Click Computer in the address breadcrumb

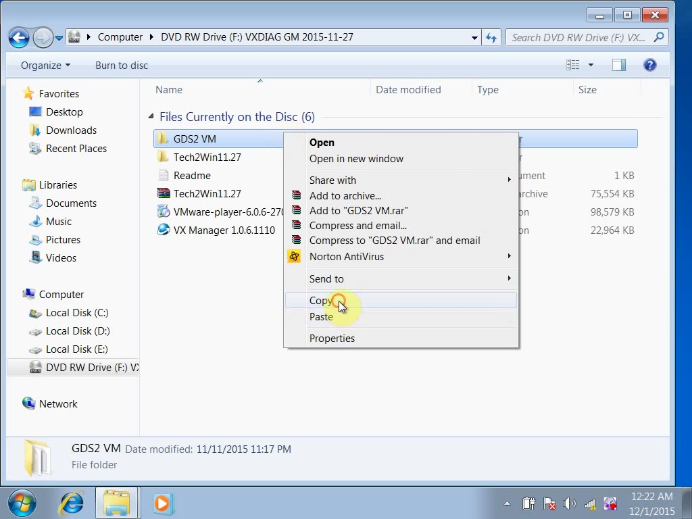tap(120, 37)
